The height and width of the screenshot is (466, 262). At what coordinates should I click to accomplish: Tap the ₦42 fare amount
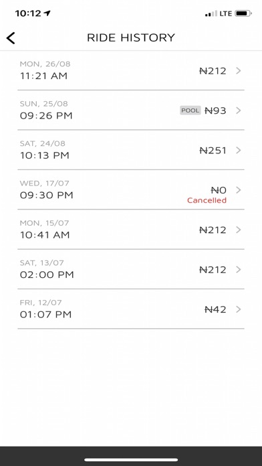[216, 310]
